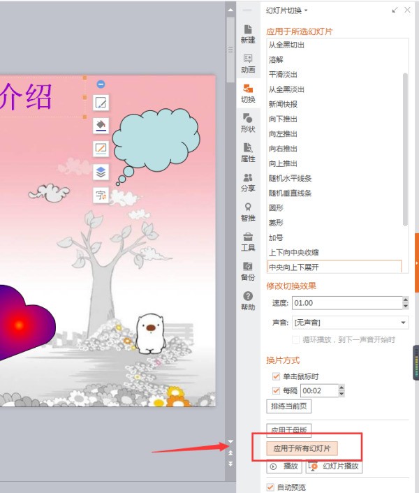
Task: Select 向下推出 transition
Action: pyautogui.click(x=335, y=119)
